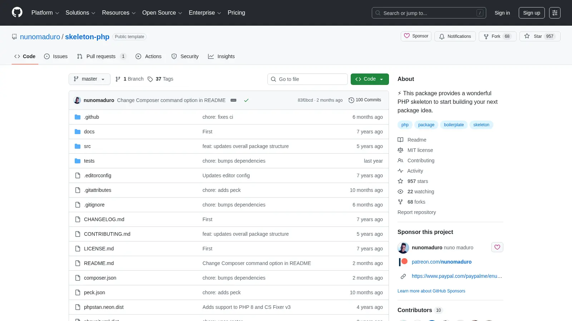Expand Open Source menu in header
This screenshot has height=321, width=572.
[162, 13]
